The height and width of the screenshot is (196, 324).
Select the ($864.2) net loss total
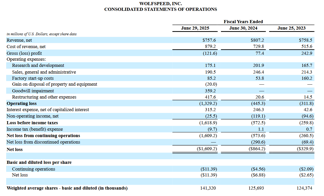tap(257, 149)
